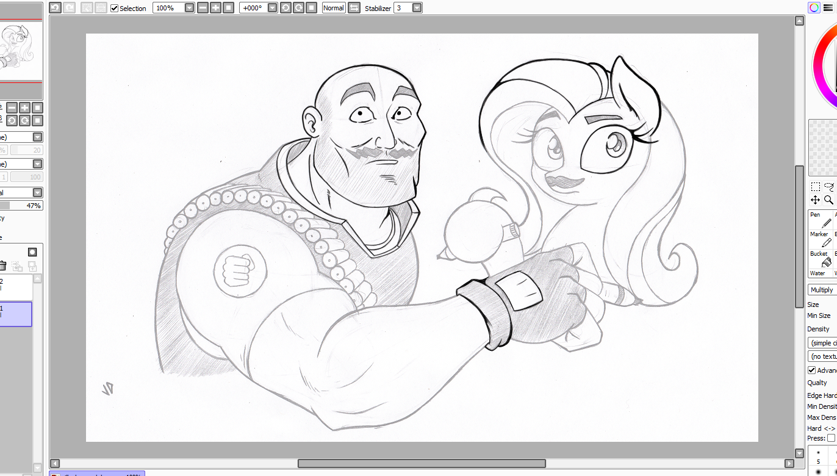Screen dimensions: 837x476
Task: Select the Pen brush tool
Action: pyautogui.click(x=821, y=220)
